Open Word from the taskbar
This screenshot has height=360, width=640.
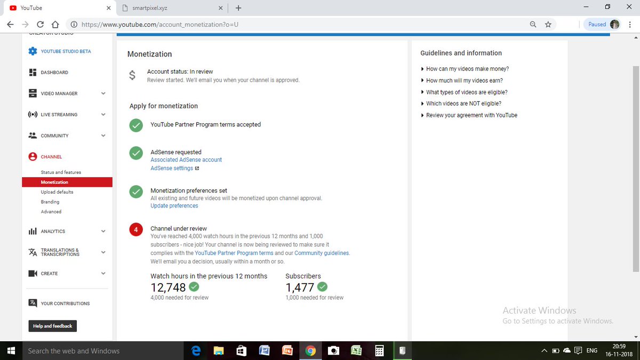264,351
